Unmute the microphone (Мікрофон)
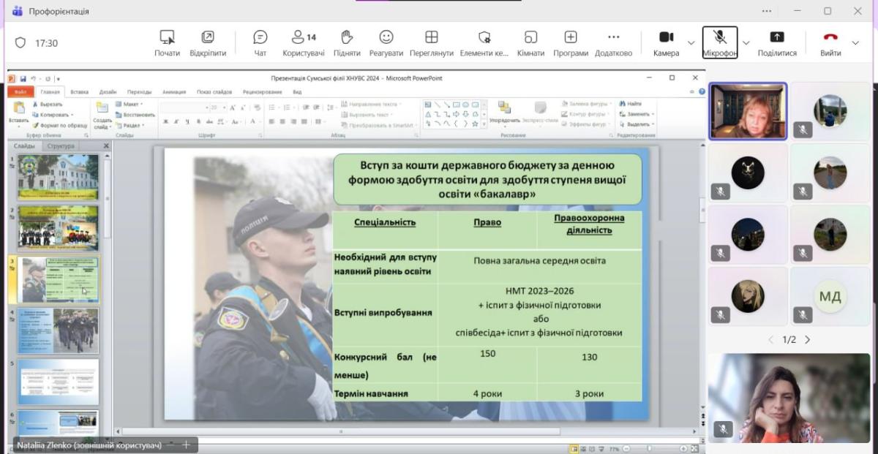 (720, 43)
